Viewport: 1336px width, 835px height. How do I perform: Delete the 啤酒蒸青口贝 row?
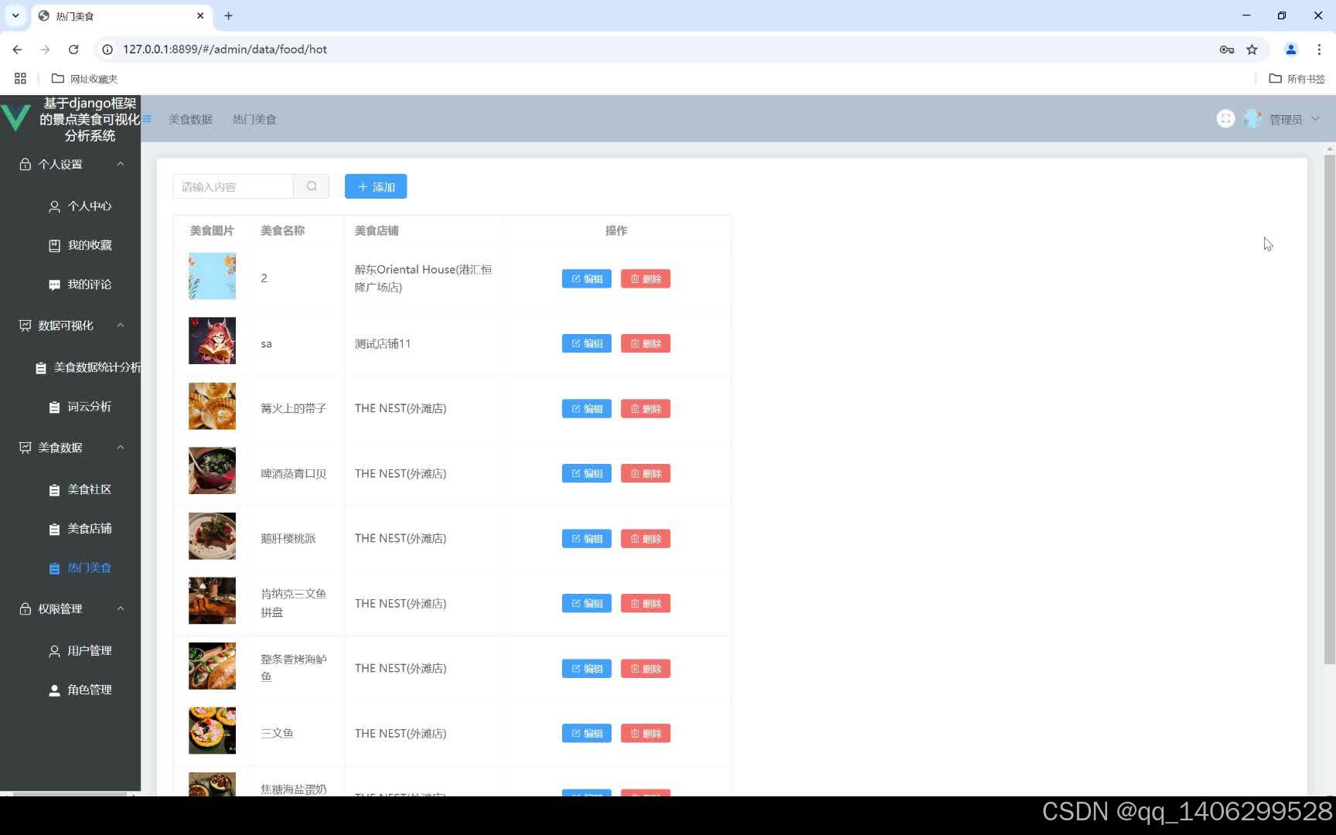(646, 473)
